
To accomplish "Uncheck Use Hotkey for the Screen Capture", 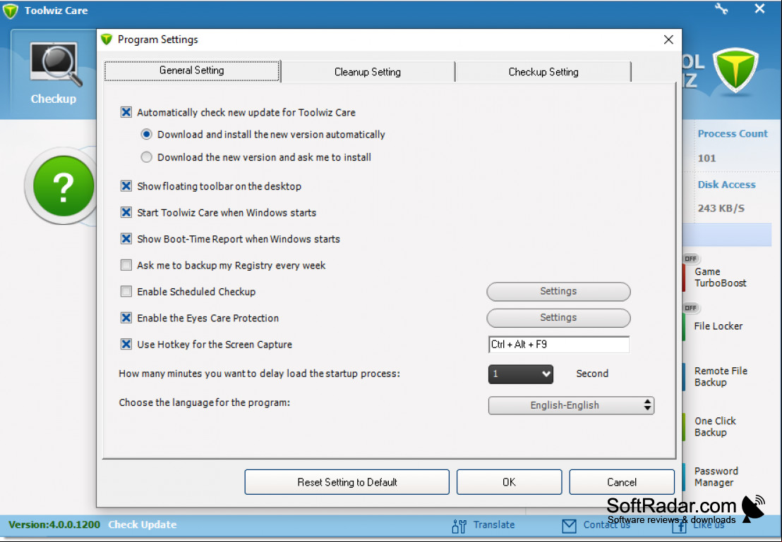I will [x=126, y=345].
